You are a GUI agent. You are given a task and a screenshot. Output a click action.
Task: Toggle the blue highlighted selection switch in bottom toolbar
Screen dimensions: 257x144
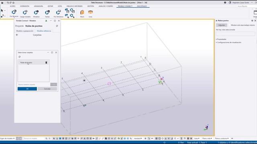(x=60, y=138)
